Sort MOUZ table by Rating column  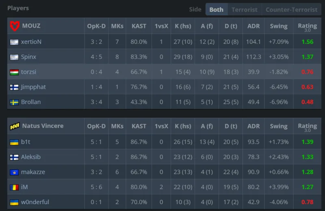click(x=307, y=26)
